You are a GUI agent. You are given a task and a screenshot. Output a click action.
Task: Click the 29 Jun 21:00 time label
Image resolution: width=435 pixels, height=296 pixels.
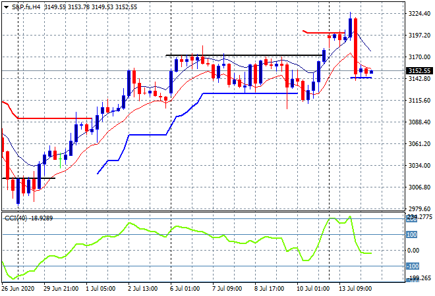point(61,289)
